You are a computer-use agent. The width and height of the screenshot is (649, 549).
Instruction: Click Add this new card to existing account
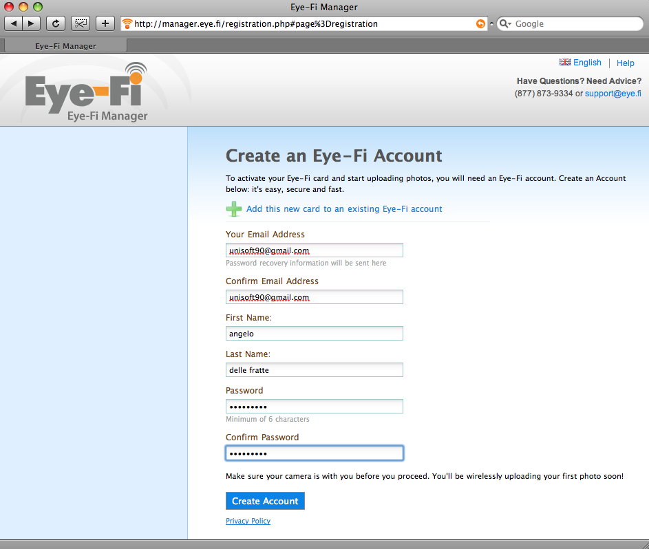344,209
